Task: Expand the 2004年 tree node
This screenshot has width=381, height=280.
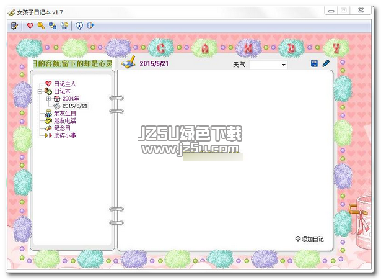Action: [48, 99]
